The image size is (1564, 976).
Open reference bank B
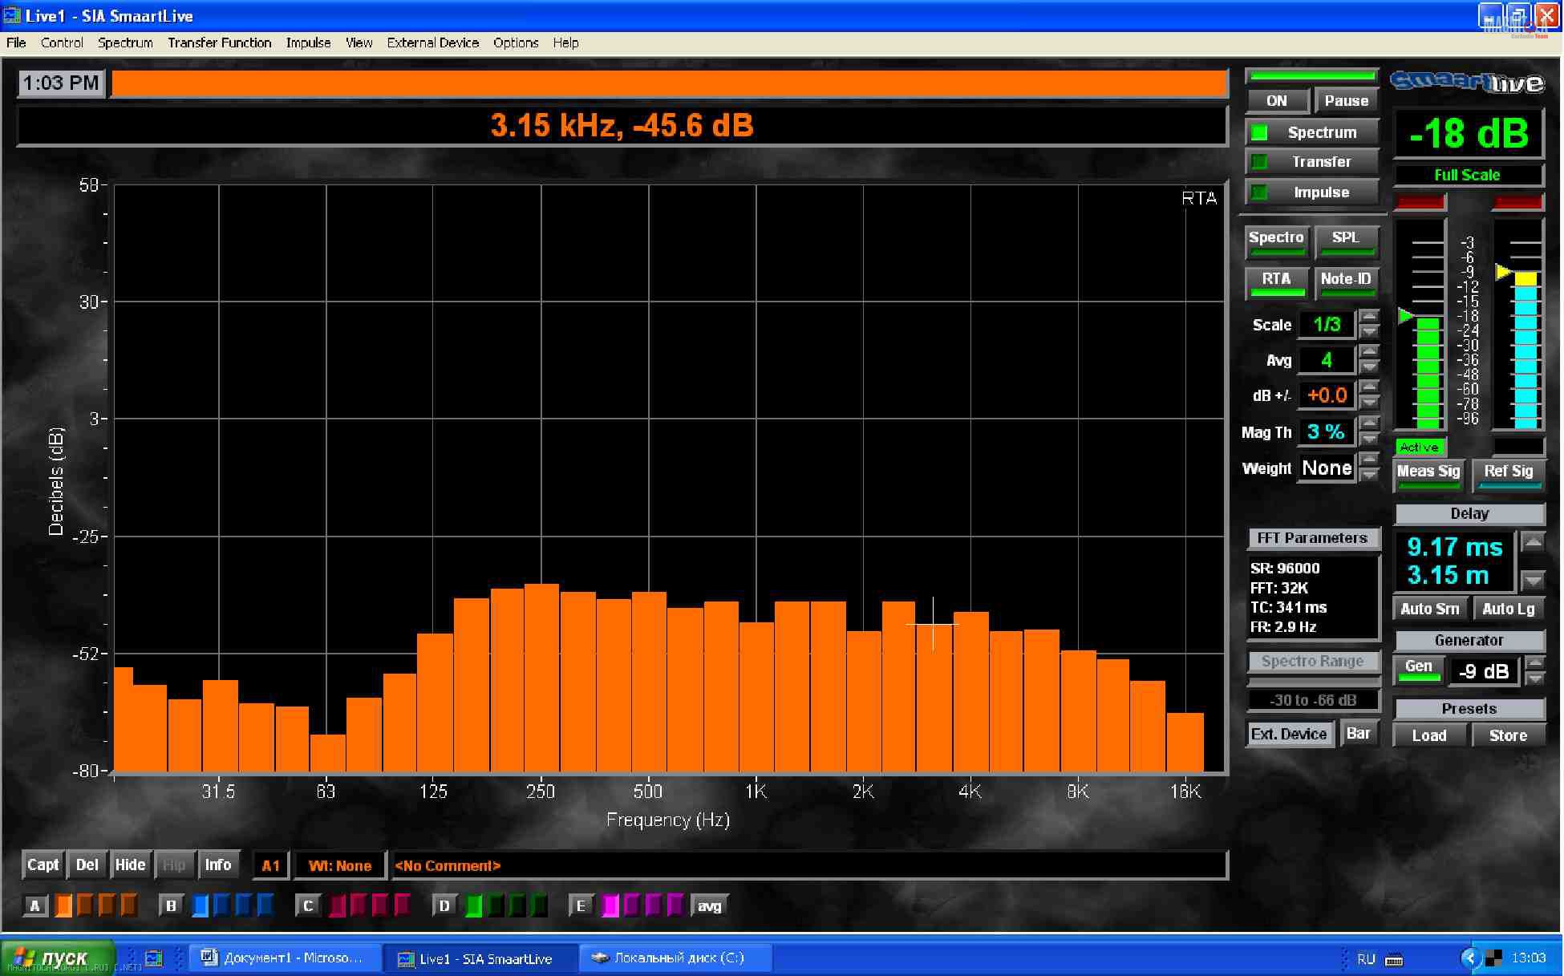[x=171, y=906]
